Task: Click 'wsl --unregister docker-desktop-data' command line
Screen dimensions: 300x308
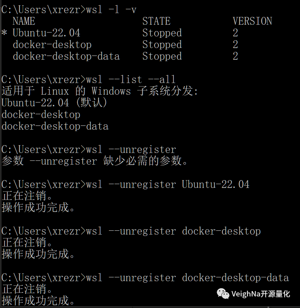Action: coord(188,278)
